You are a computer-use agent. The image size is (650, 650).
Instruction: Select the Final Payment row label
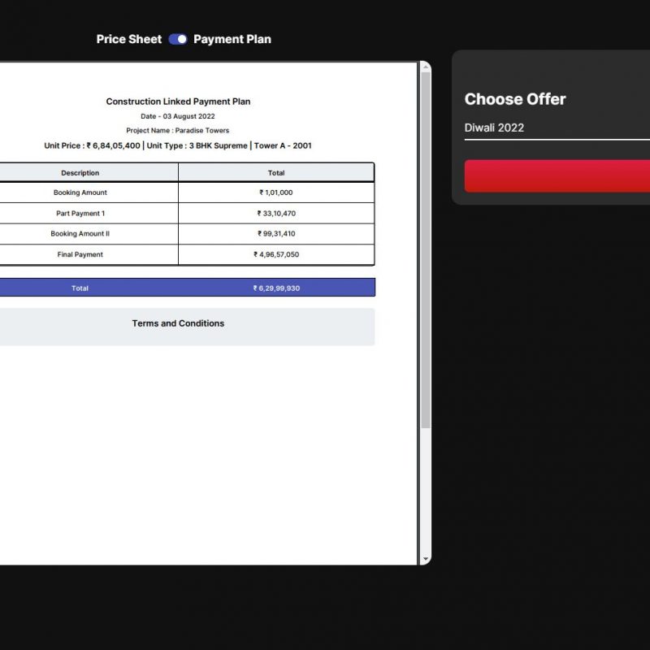(80, 254)
